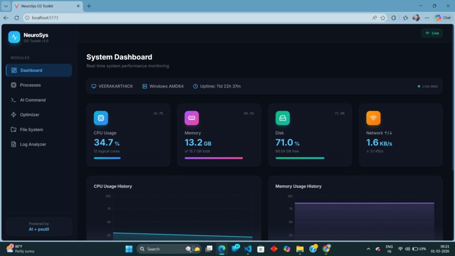Open browser Settings and more menu
This screenshot has height=256, width=455.
click(427, 18)
